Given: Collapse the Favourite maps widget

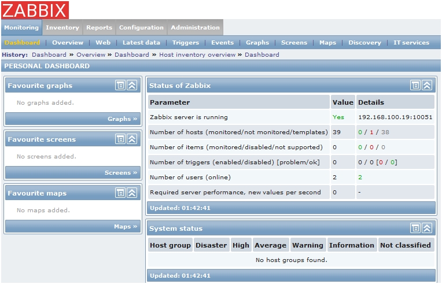Looking at the screenshot, I should pyautogui.click(x=132, y=193).
